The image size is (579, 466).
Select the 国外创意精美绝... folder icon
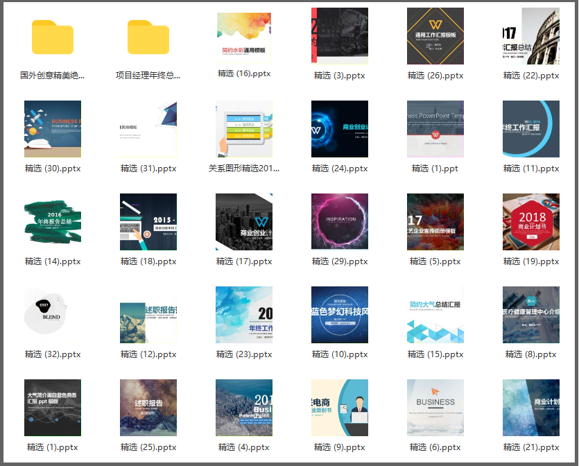click(53, 37)
